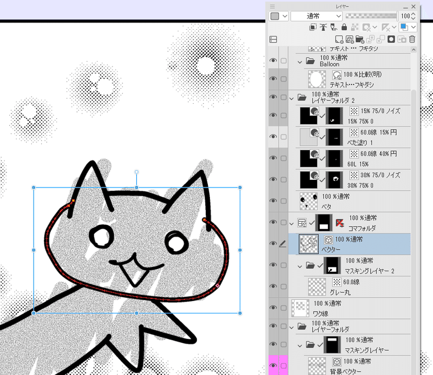
Task: Click the ruler disabled red X icon on コマフォルダ
Action: coord(340,223)
